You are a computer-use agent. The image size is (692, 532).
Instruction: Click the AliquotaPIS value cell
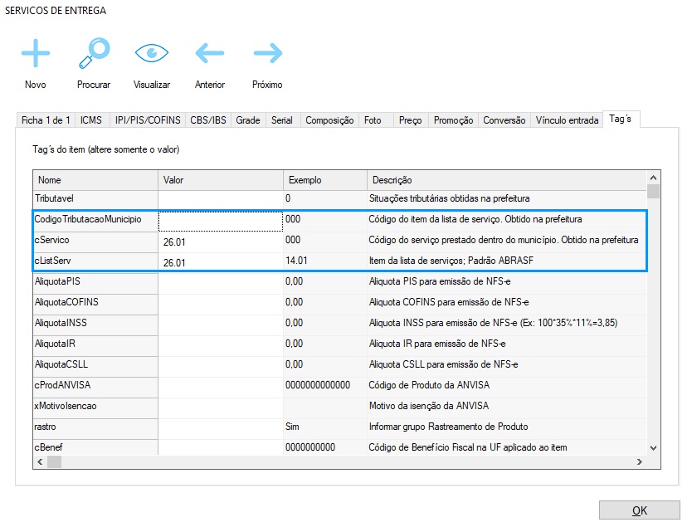(x=220, y=282)
